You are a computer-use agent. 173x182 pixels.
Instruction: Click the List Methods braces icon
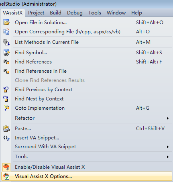(6, 42)
